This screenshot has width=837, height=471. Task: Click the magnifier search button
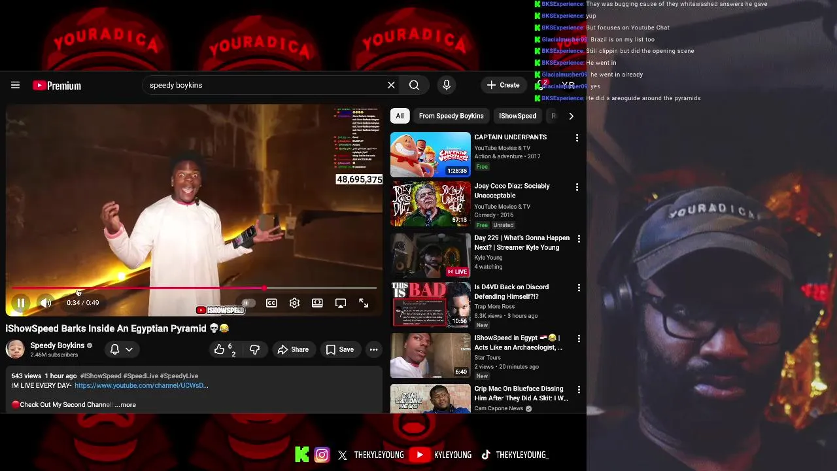pos(414,85)
